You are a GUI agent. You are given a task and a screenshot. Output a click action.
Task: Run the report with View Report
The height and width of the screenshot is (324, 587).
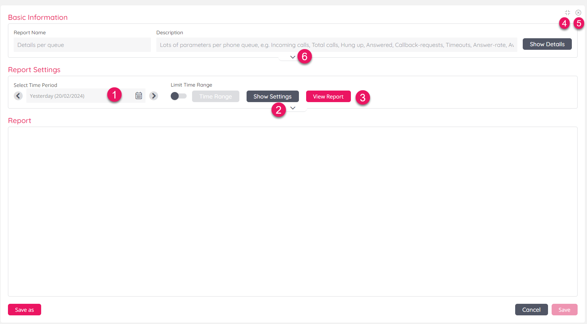(328, 96)
